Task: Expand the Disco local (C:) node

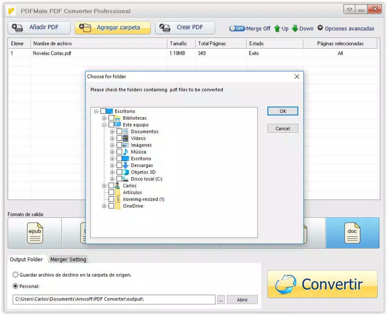Action: [112, 179]
